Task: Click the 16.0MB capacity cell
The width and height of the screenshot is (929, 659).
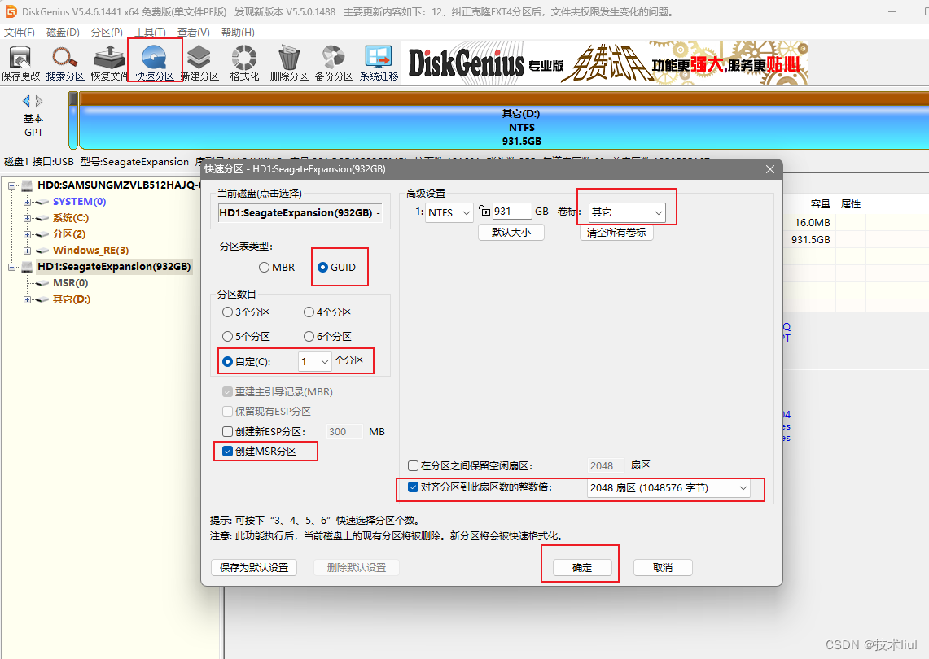Action: coord(813,223)
